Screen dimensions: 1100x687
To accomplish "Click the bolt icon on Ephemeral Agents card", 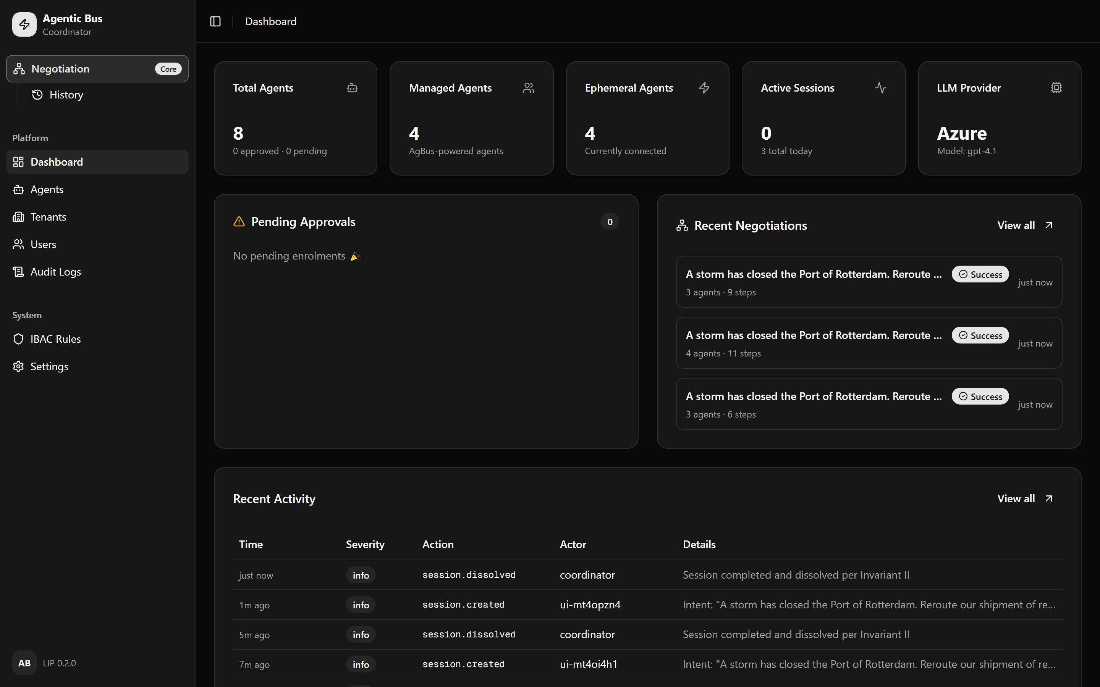I will point(704,88).
